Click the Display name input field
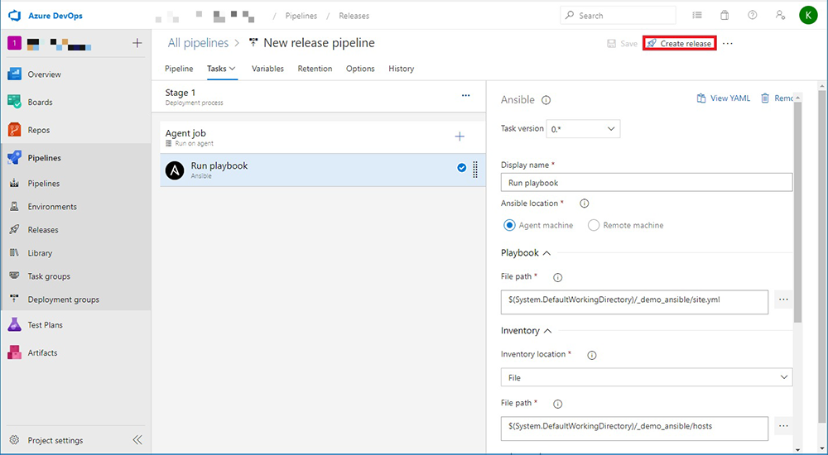The height and width of the screenshot is (455, 828). click(647, 183)
